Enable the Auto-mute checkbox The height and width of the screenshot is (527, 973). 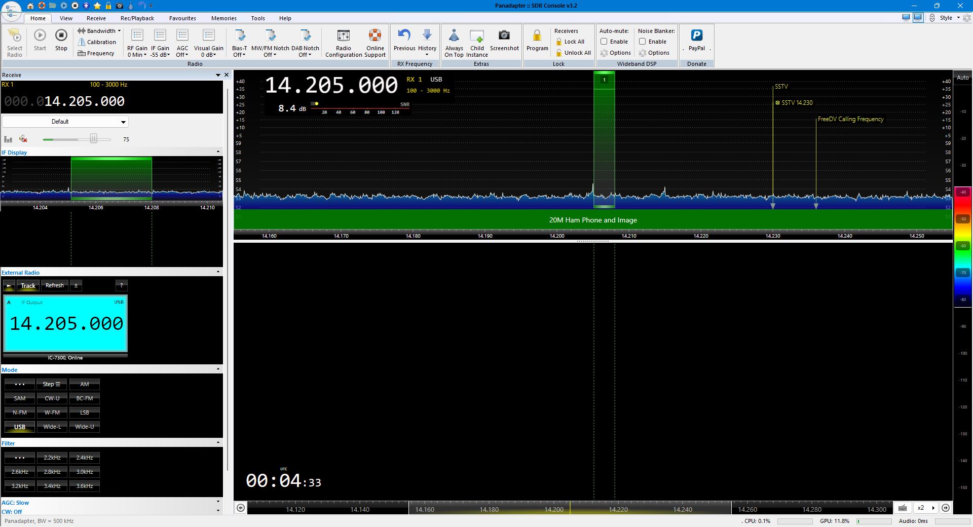(604, 42)
